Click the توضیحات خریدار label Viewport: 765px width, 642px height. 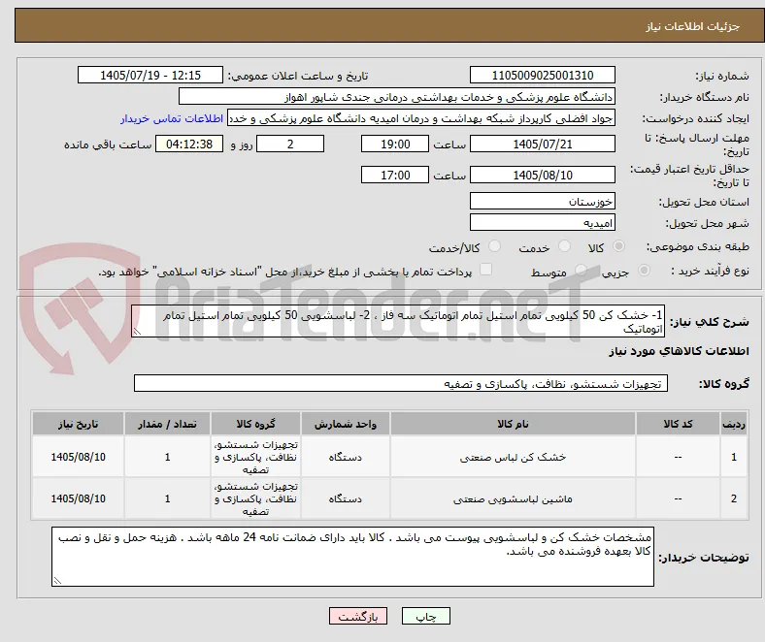tap(704, 558)
